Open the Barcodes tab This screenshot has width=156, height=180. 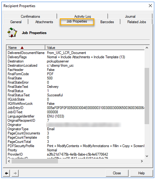[107, 22]
